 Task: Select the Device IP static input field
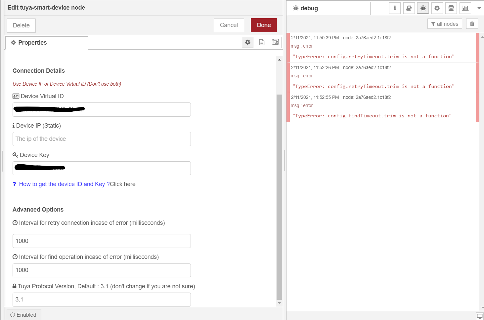[x=102, y=139]
